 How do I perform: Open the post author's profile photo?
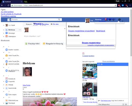click(27, 72)
